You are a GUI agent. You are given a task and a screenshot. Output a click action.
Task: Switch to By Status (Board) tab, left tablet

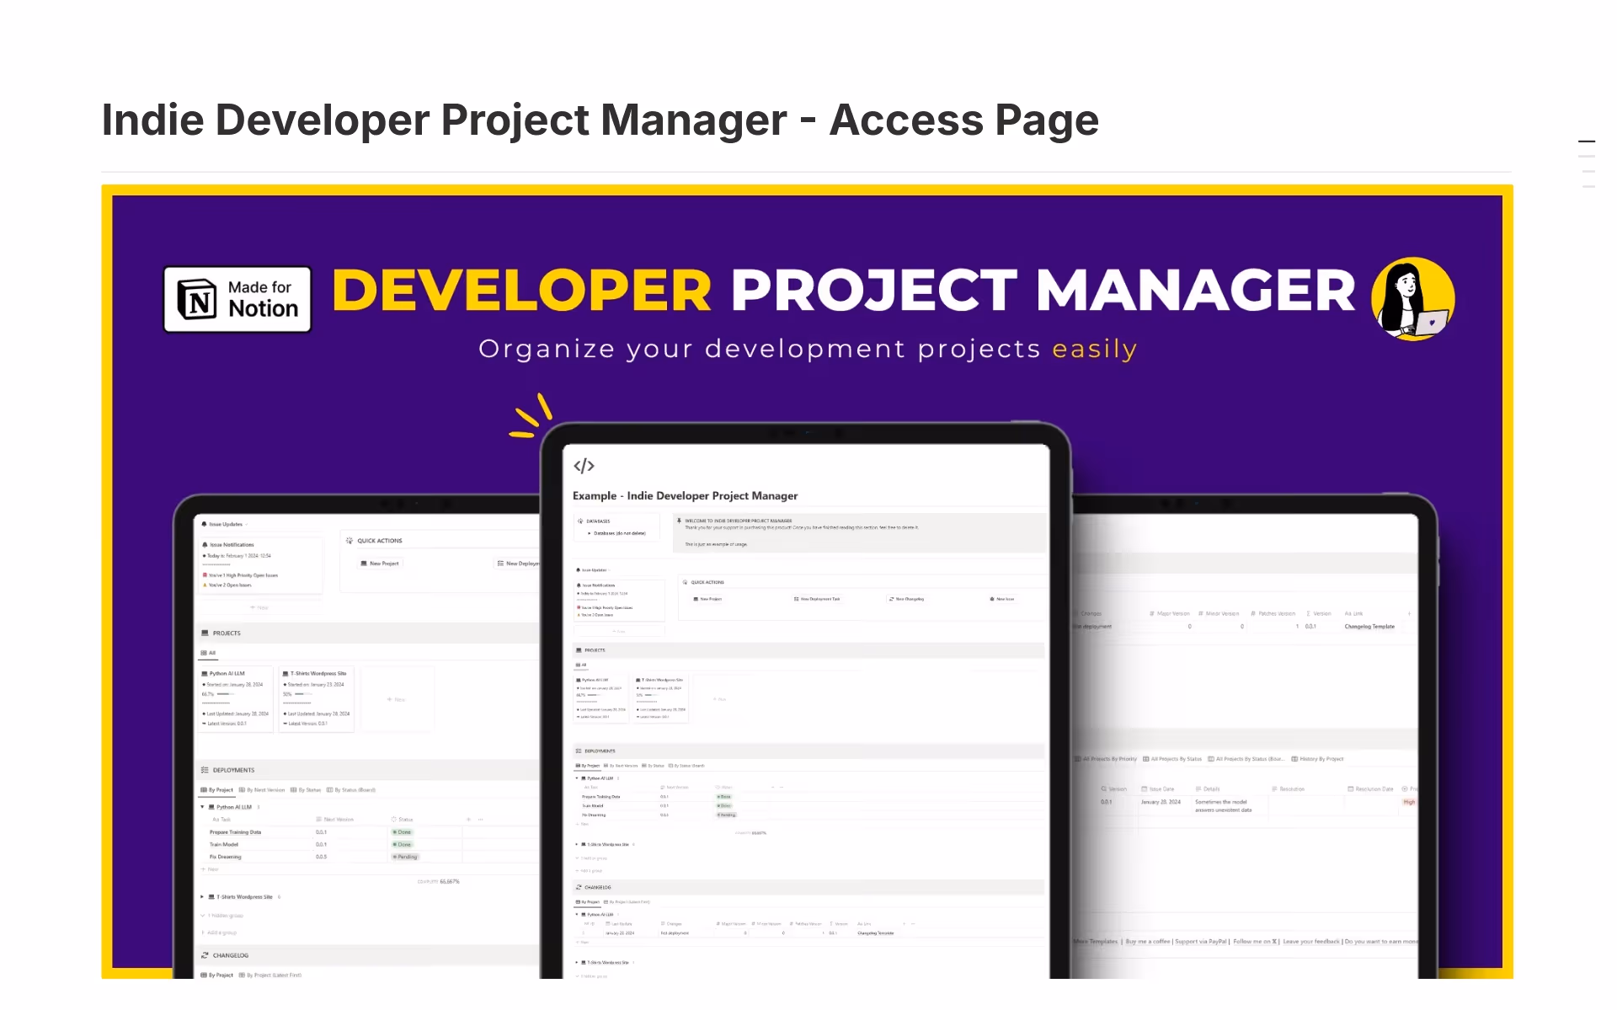pos(351,790)
